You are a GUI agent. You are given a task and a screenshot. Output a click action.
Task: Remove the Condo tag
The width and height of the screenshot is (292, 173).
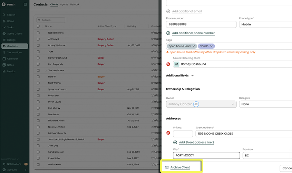click(x=211, y=46)
